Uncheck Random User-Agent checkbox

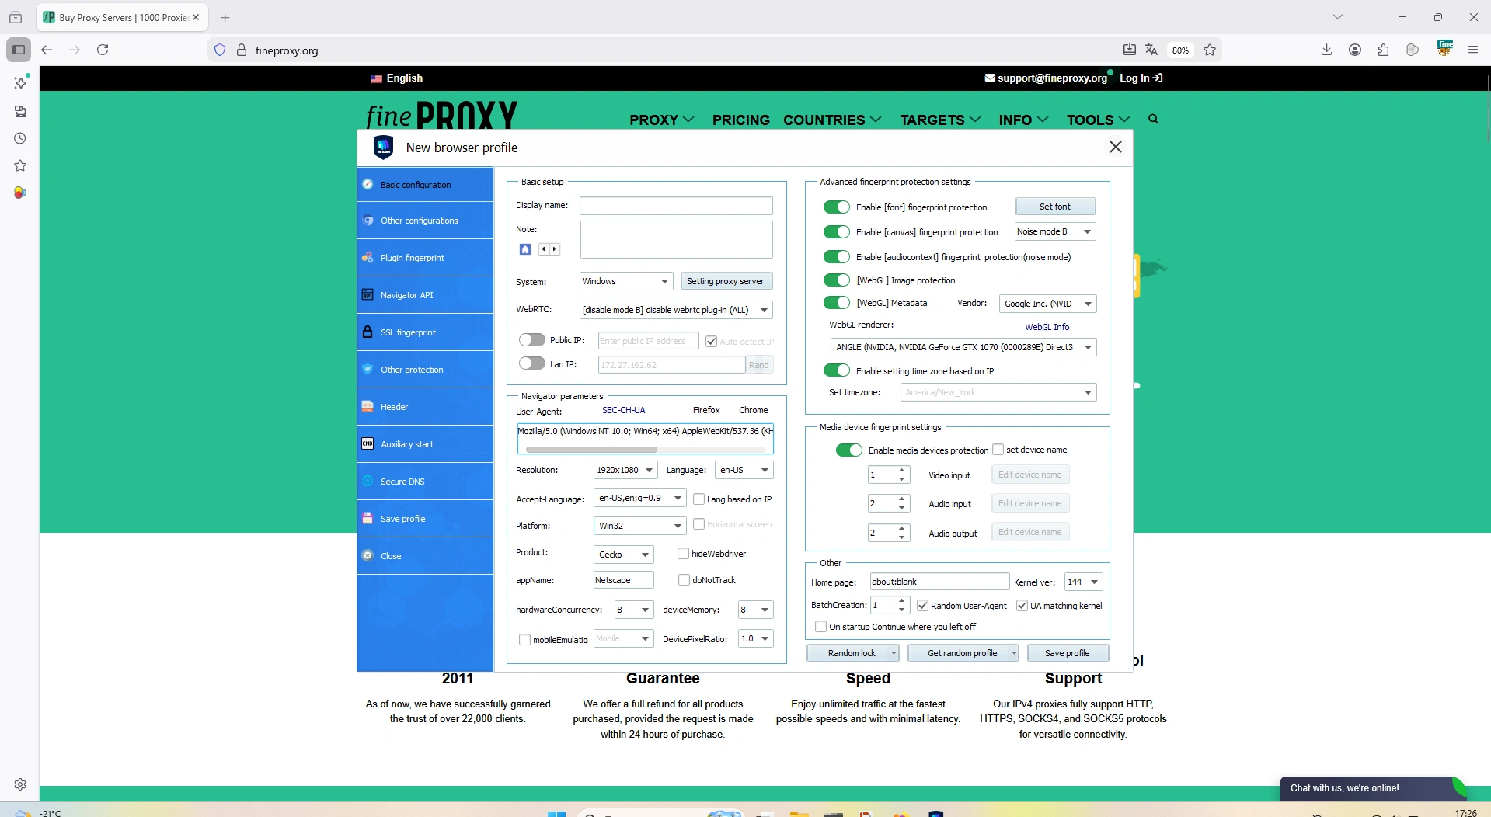(x=922, y=606)
